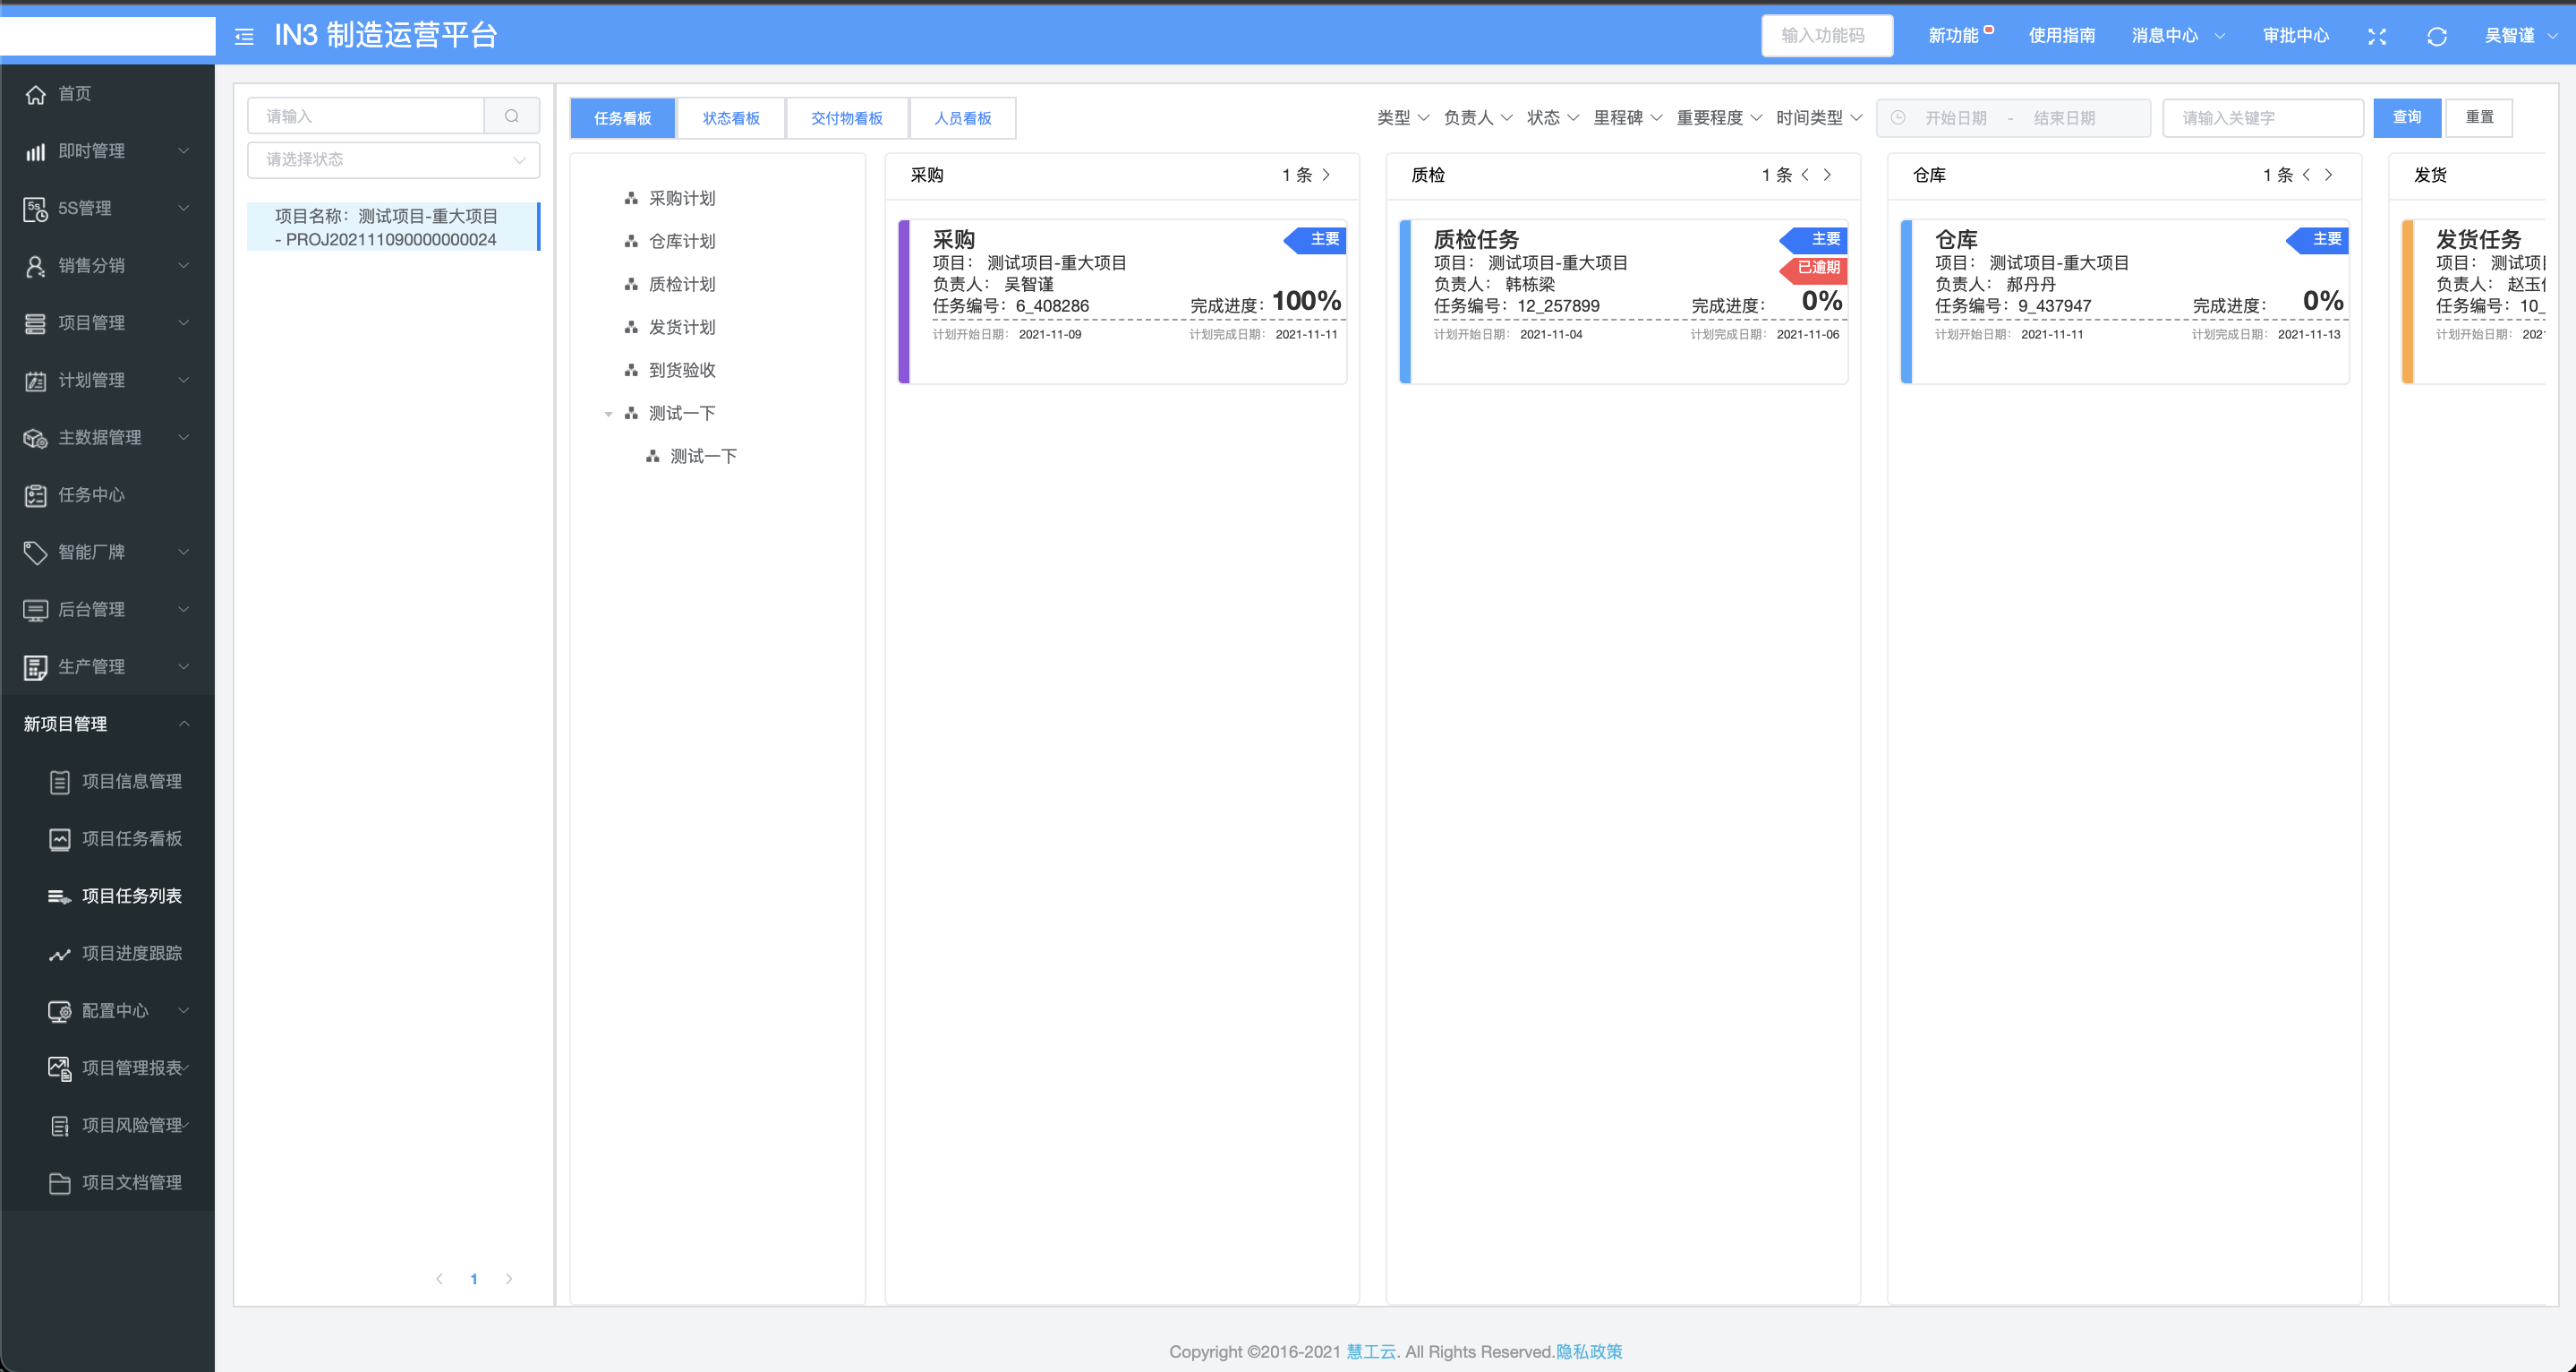Click the 请输入关键字 input field

tap(2262, 118)
